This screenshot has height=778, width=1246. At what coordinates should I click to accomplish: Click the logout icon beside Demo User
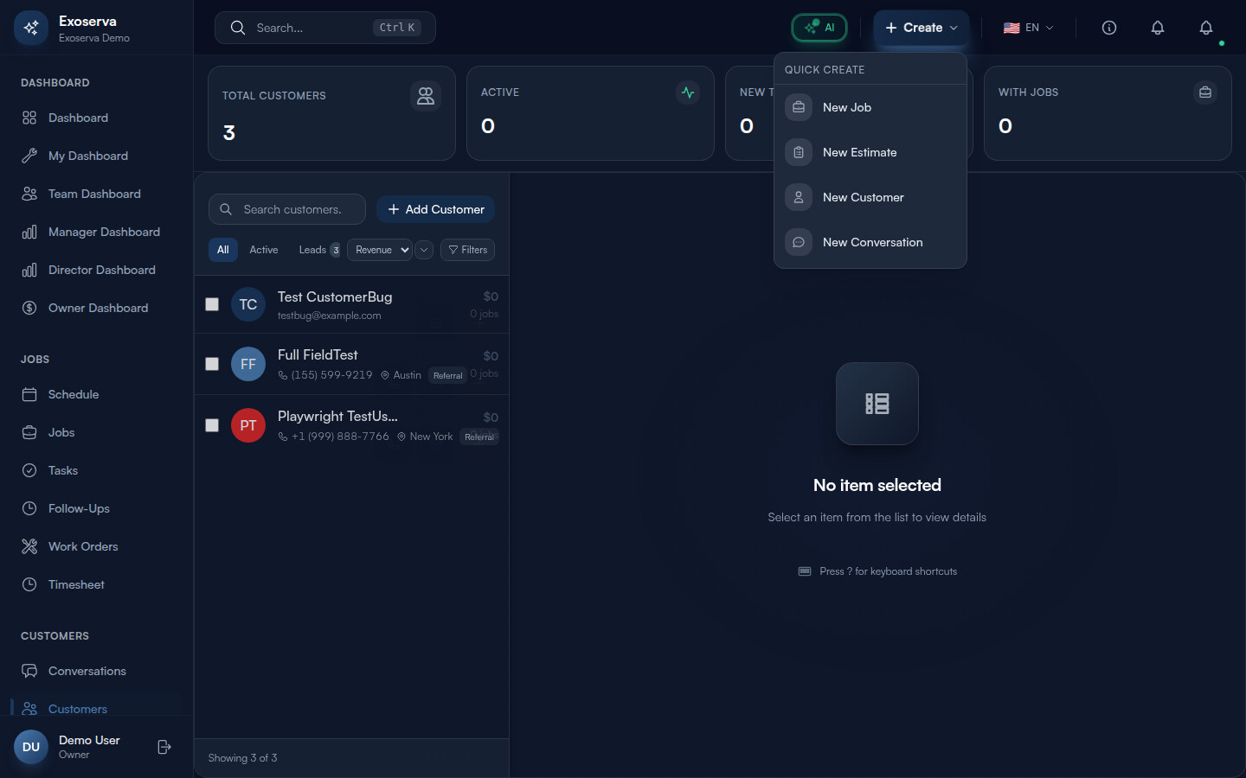click(164, 747)
